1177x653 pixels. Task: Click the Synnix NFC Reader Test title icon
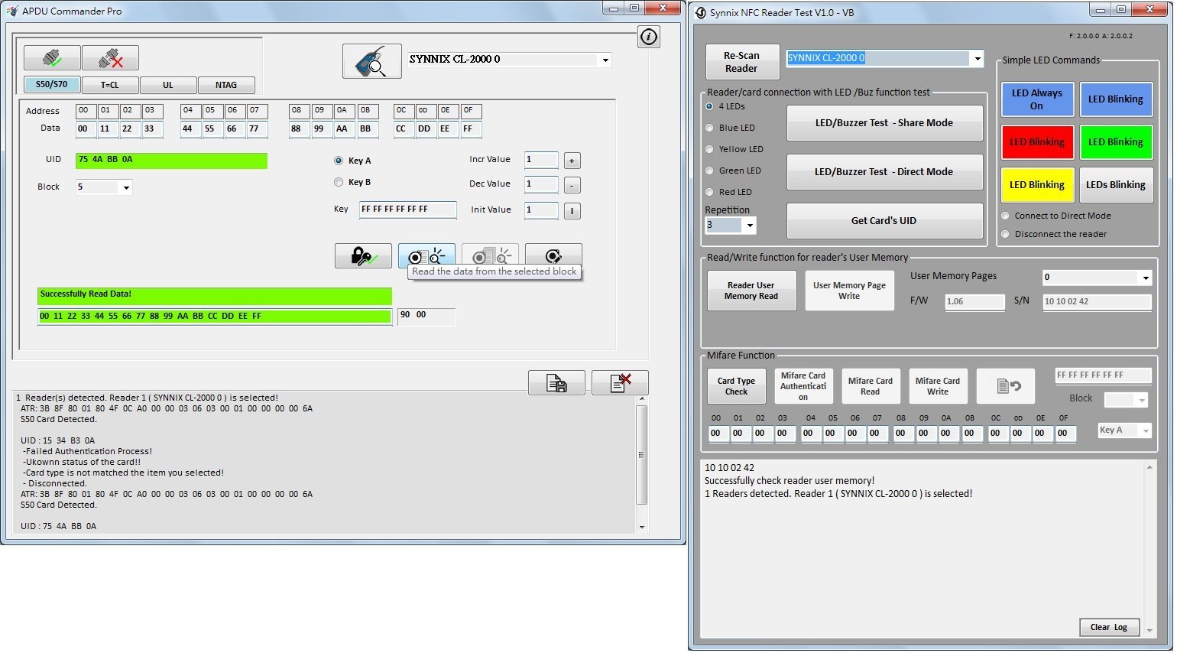point(700,12)
